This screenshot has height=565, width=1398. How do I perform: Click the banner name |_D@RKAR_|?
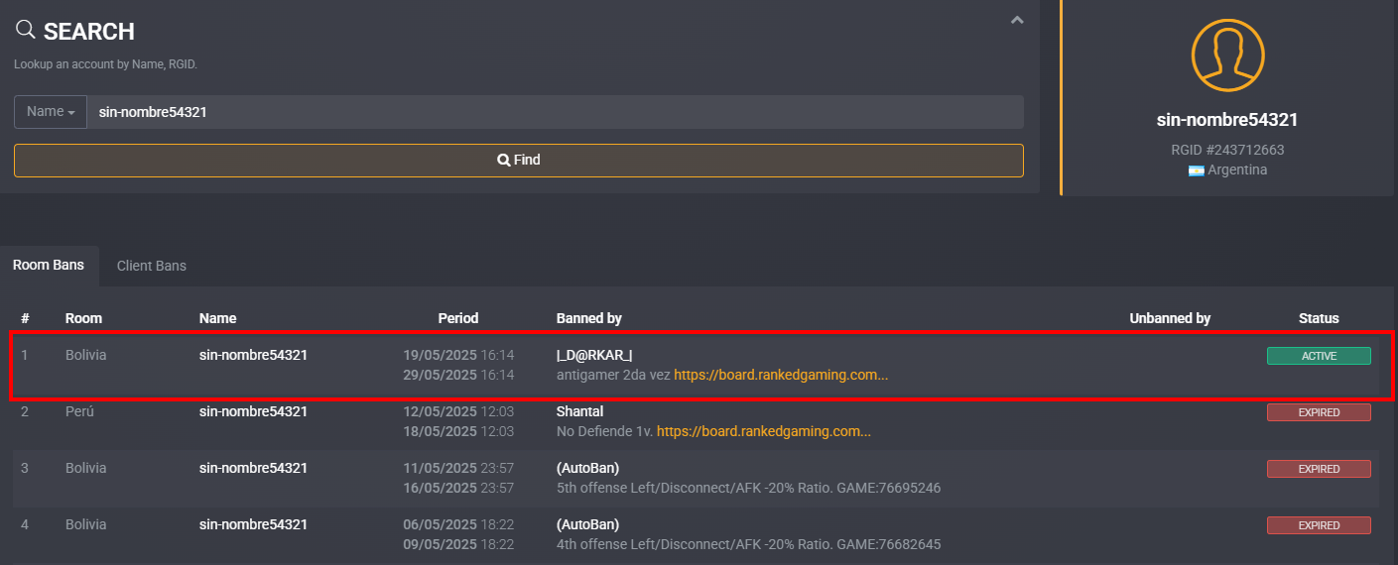click(x=594, y=355)
